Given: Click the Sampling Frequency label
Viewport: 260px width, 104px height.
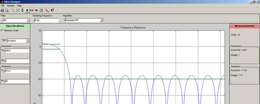Looking at the screenshot, I should (x=42, y=16).
